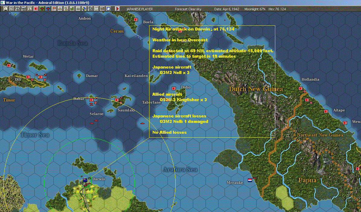
Task: Click the 'Hex: 76 124' status text
Action: tap(277, 9)
